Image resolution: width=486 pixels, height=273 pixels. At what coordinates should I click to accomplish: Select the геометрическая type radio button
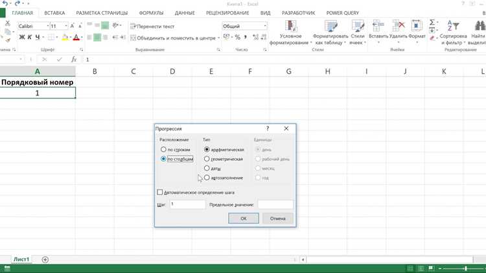click(x=207, y=159)
